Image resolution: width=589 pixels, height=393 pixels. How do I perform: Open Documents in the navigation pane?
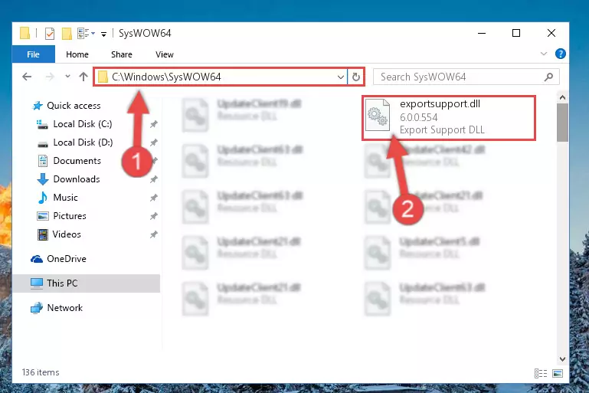(77, 161)
